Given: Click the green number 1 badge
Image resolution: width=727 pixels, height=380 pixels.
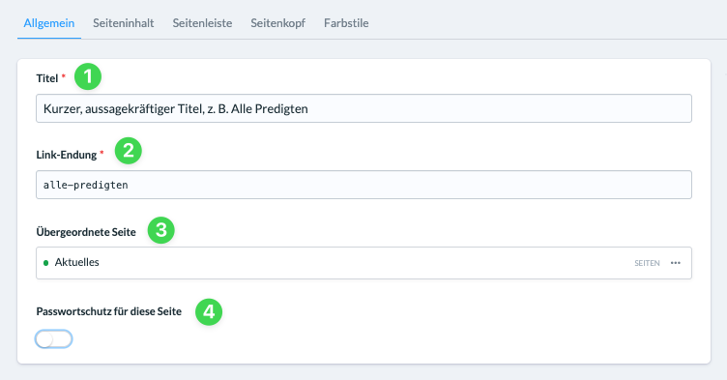Looking at the screenshot, I should 88,76.
